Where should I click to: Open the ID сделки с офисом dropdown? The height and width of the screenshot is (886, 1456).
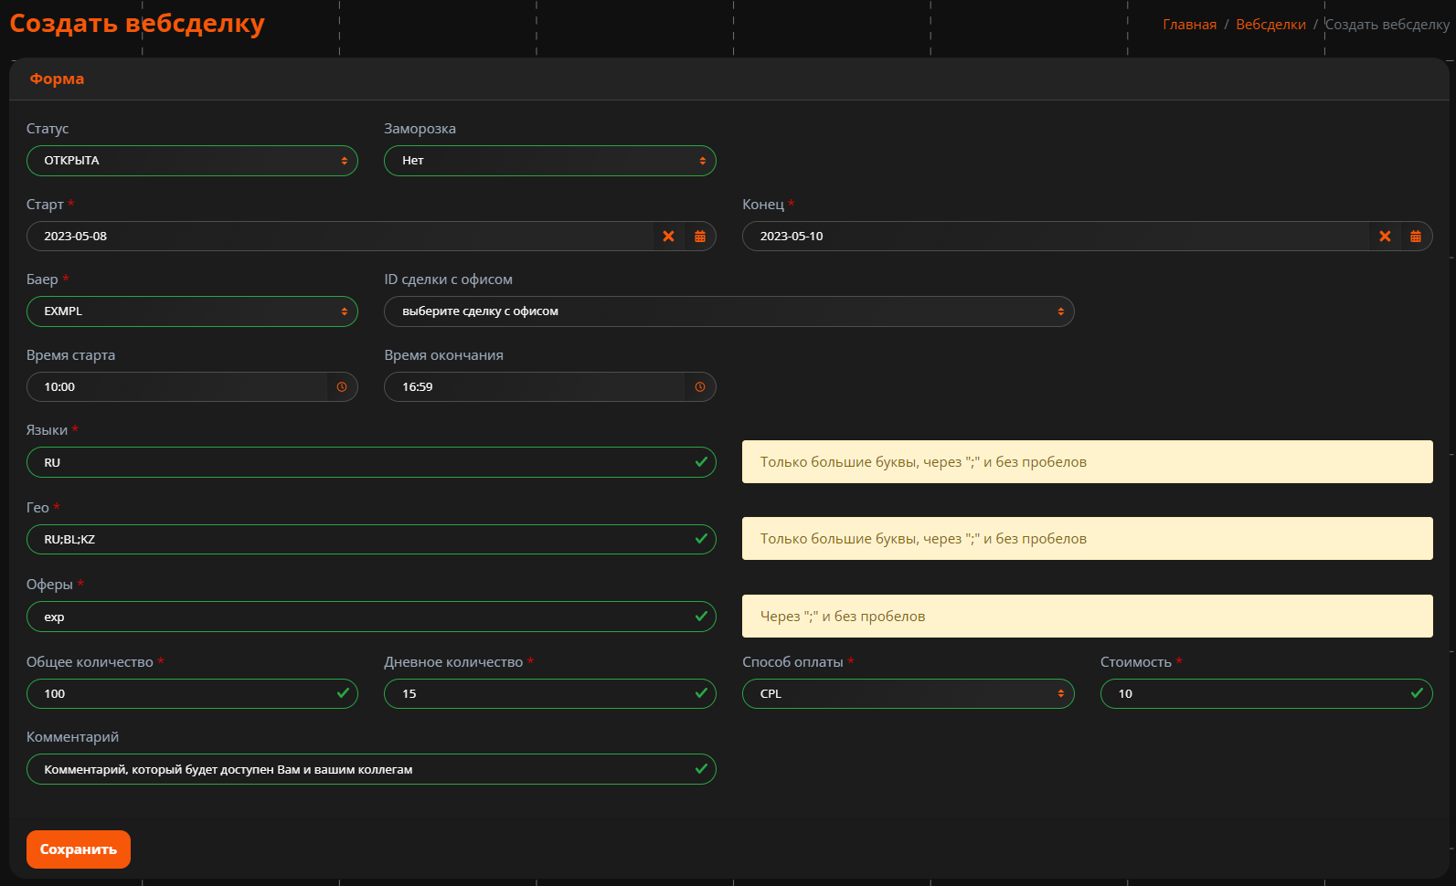pyautogui.click(x=729, y=311)
